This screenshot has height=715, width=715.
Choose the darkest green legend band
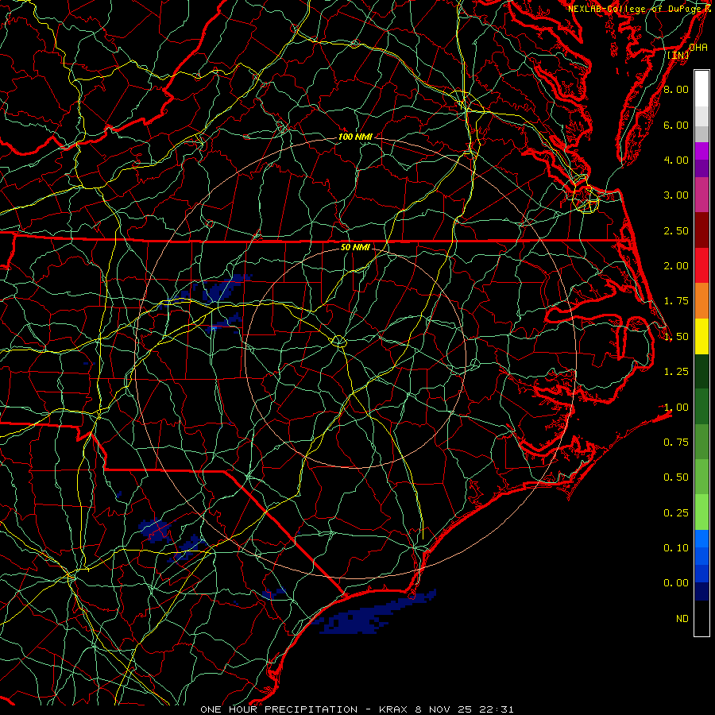point(701,371)
